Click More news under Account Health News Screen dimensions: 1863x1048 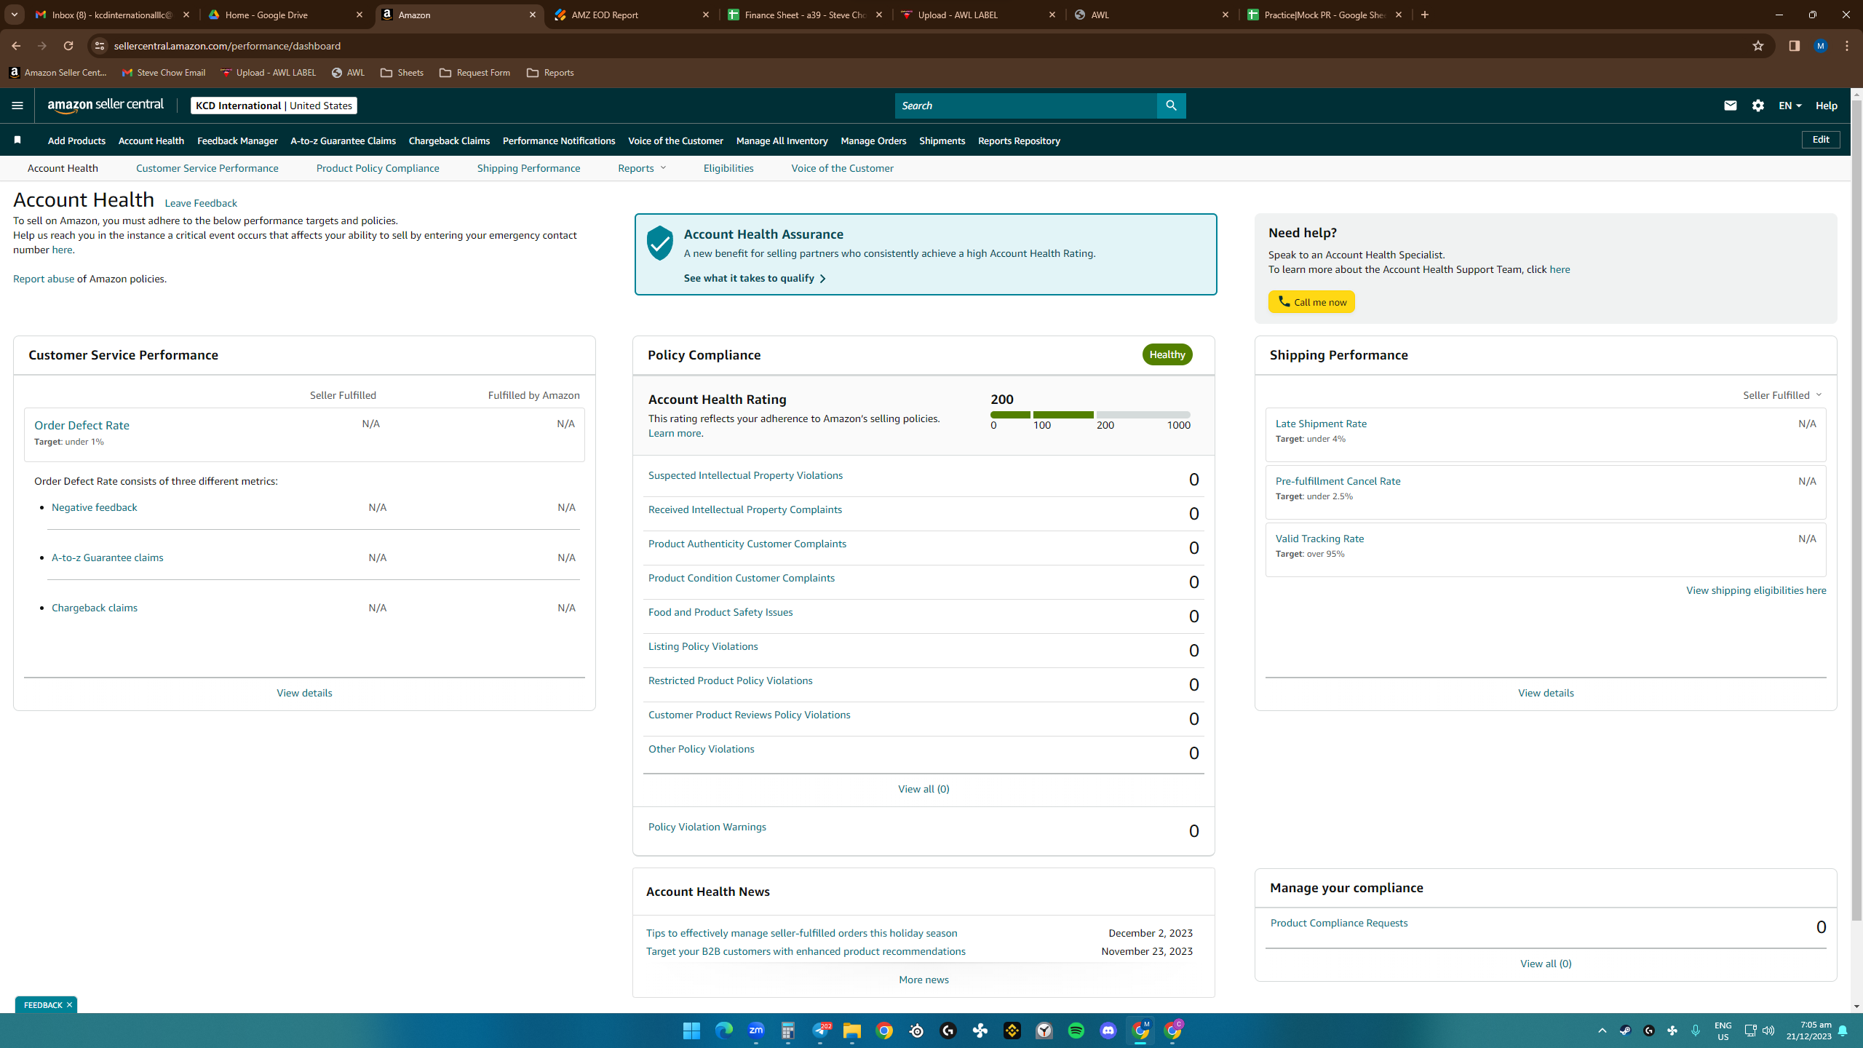point(923,980)
